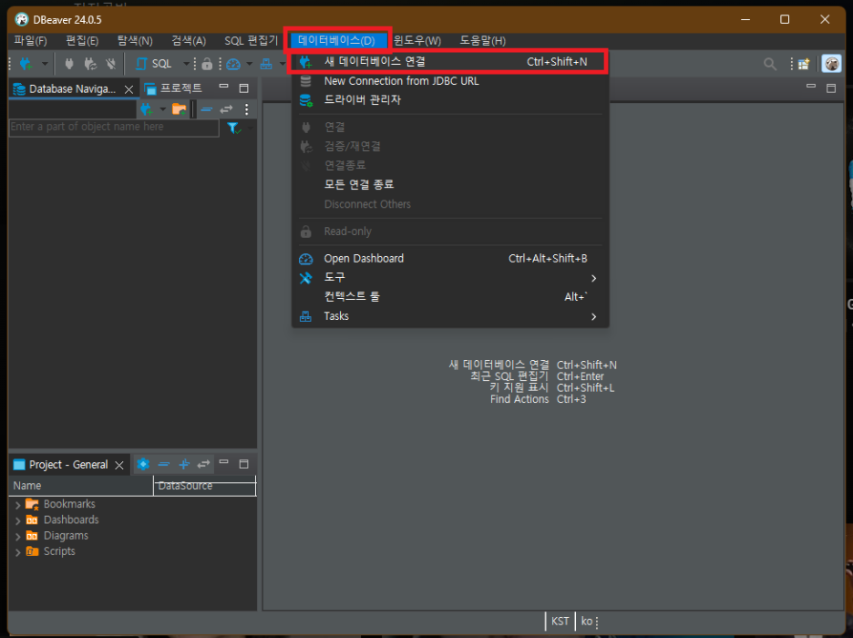Toggle Link with Editor in Database Navigator
This screenshot has height=638, width=853.
(x=226, y=109)
